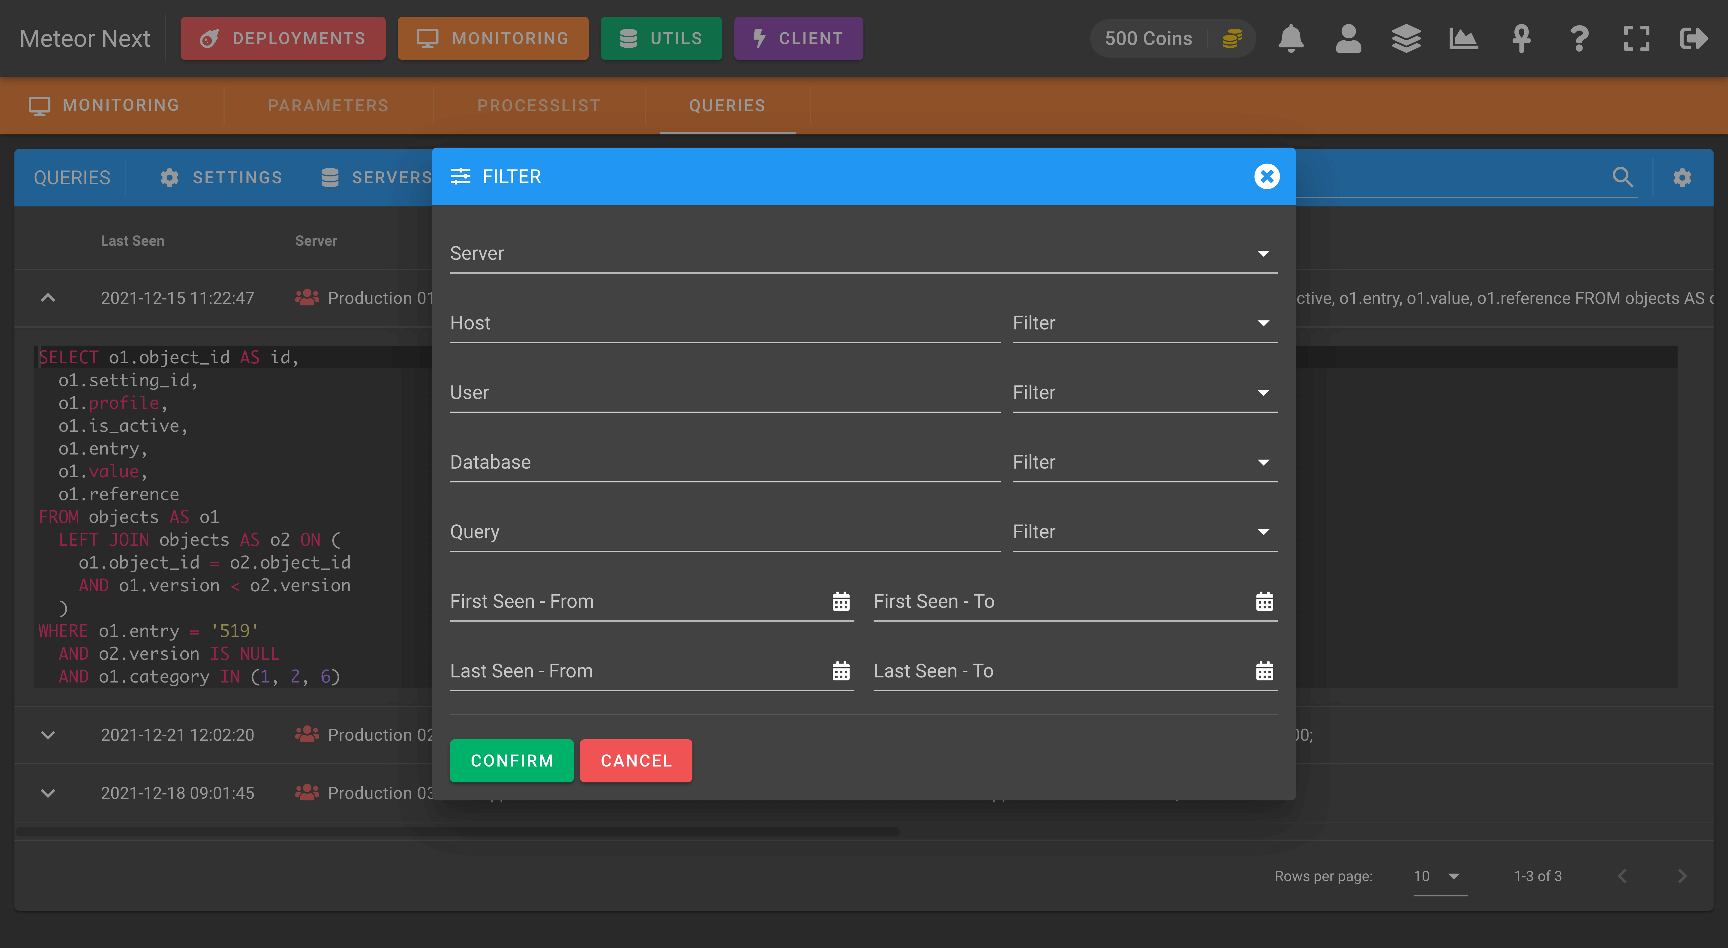Open the Deployments section

click(x=283, y=38)
